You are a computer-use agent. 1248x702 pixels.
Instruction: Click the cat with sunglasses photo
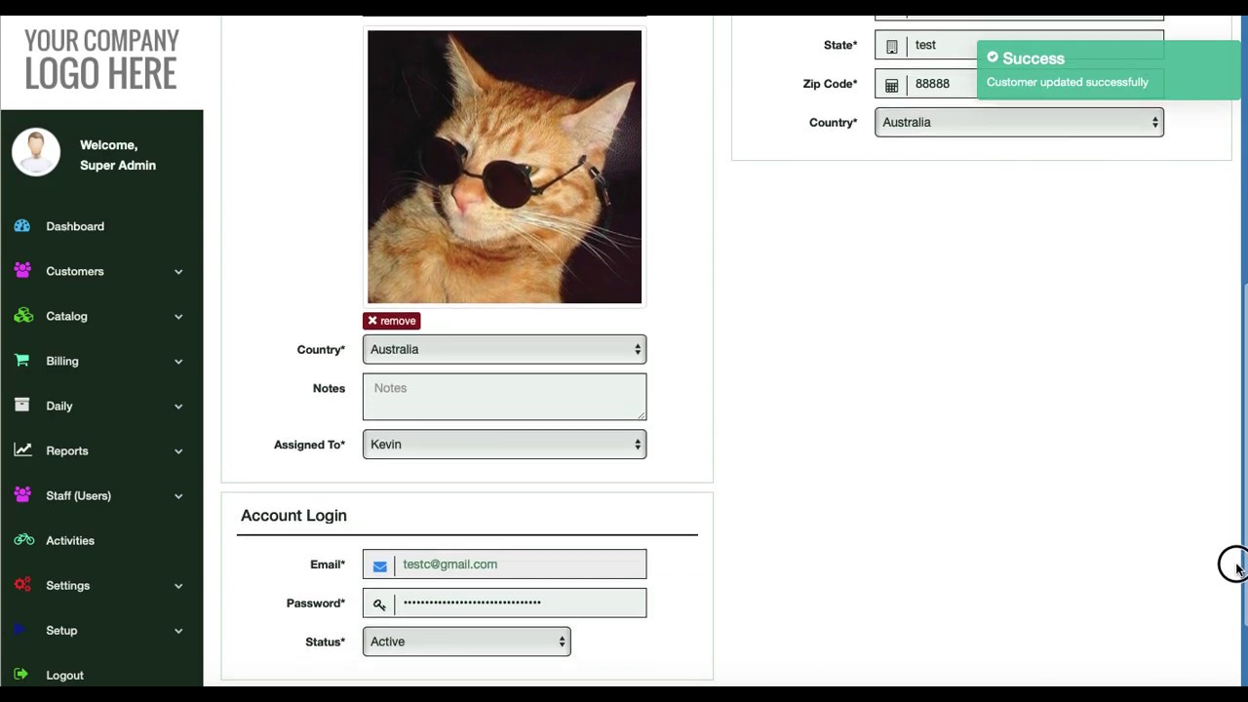point(504,167)
